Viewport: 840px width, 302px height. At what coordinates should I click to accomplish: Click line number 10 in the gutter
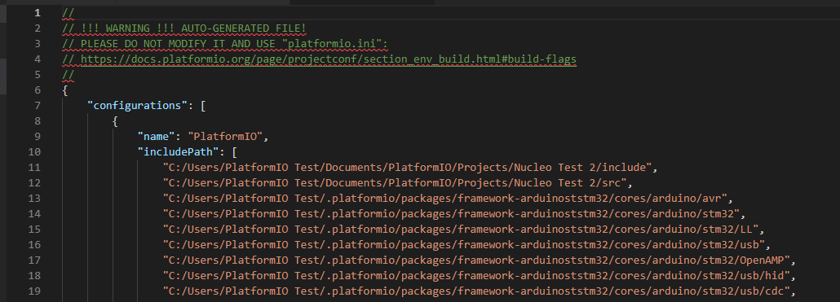pyautogui.click(x=34, y=151)
